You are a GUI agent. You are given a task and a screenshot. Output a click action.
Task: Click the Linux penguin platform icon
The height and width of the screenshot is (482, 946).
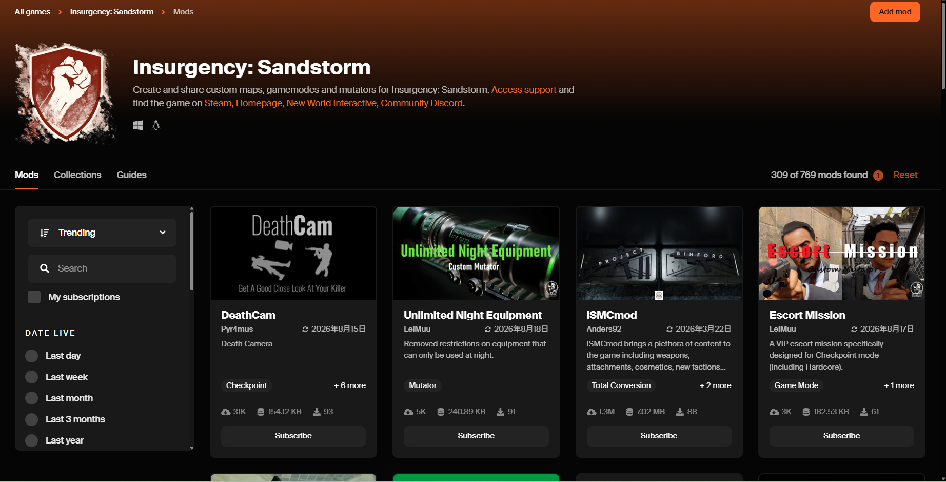pos(156,125)
